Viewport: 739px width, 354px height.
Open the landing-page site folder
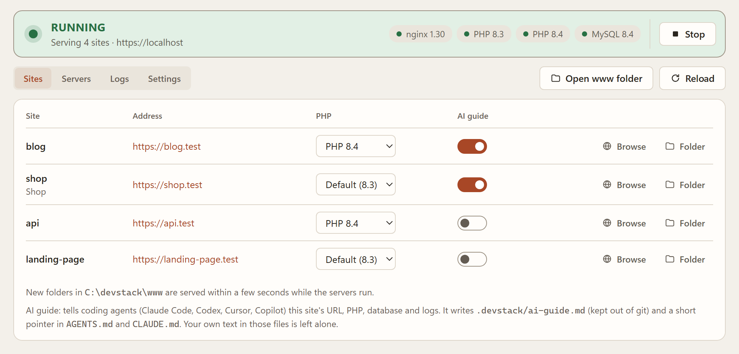point(685,259)
